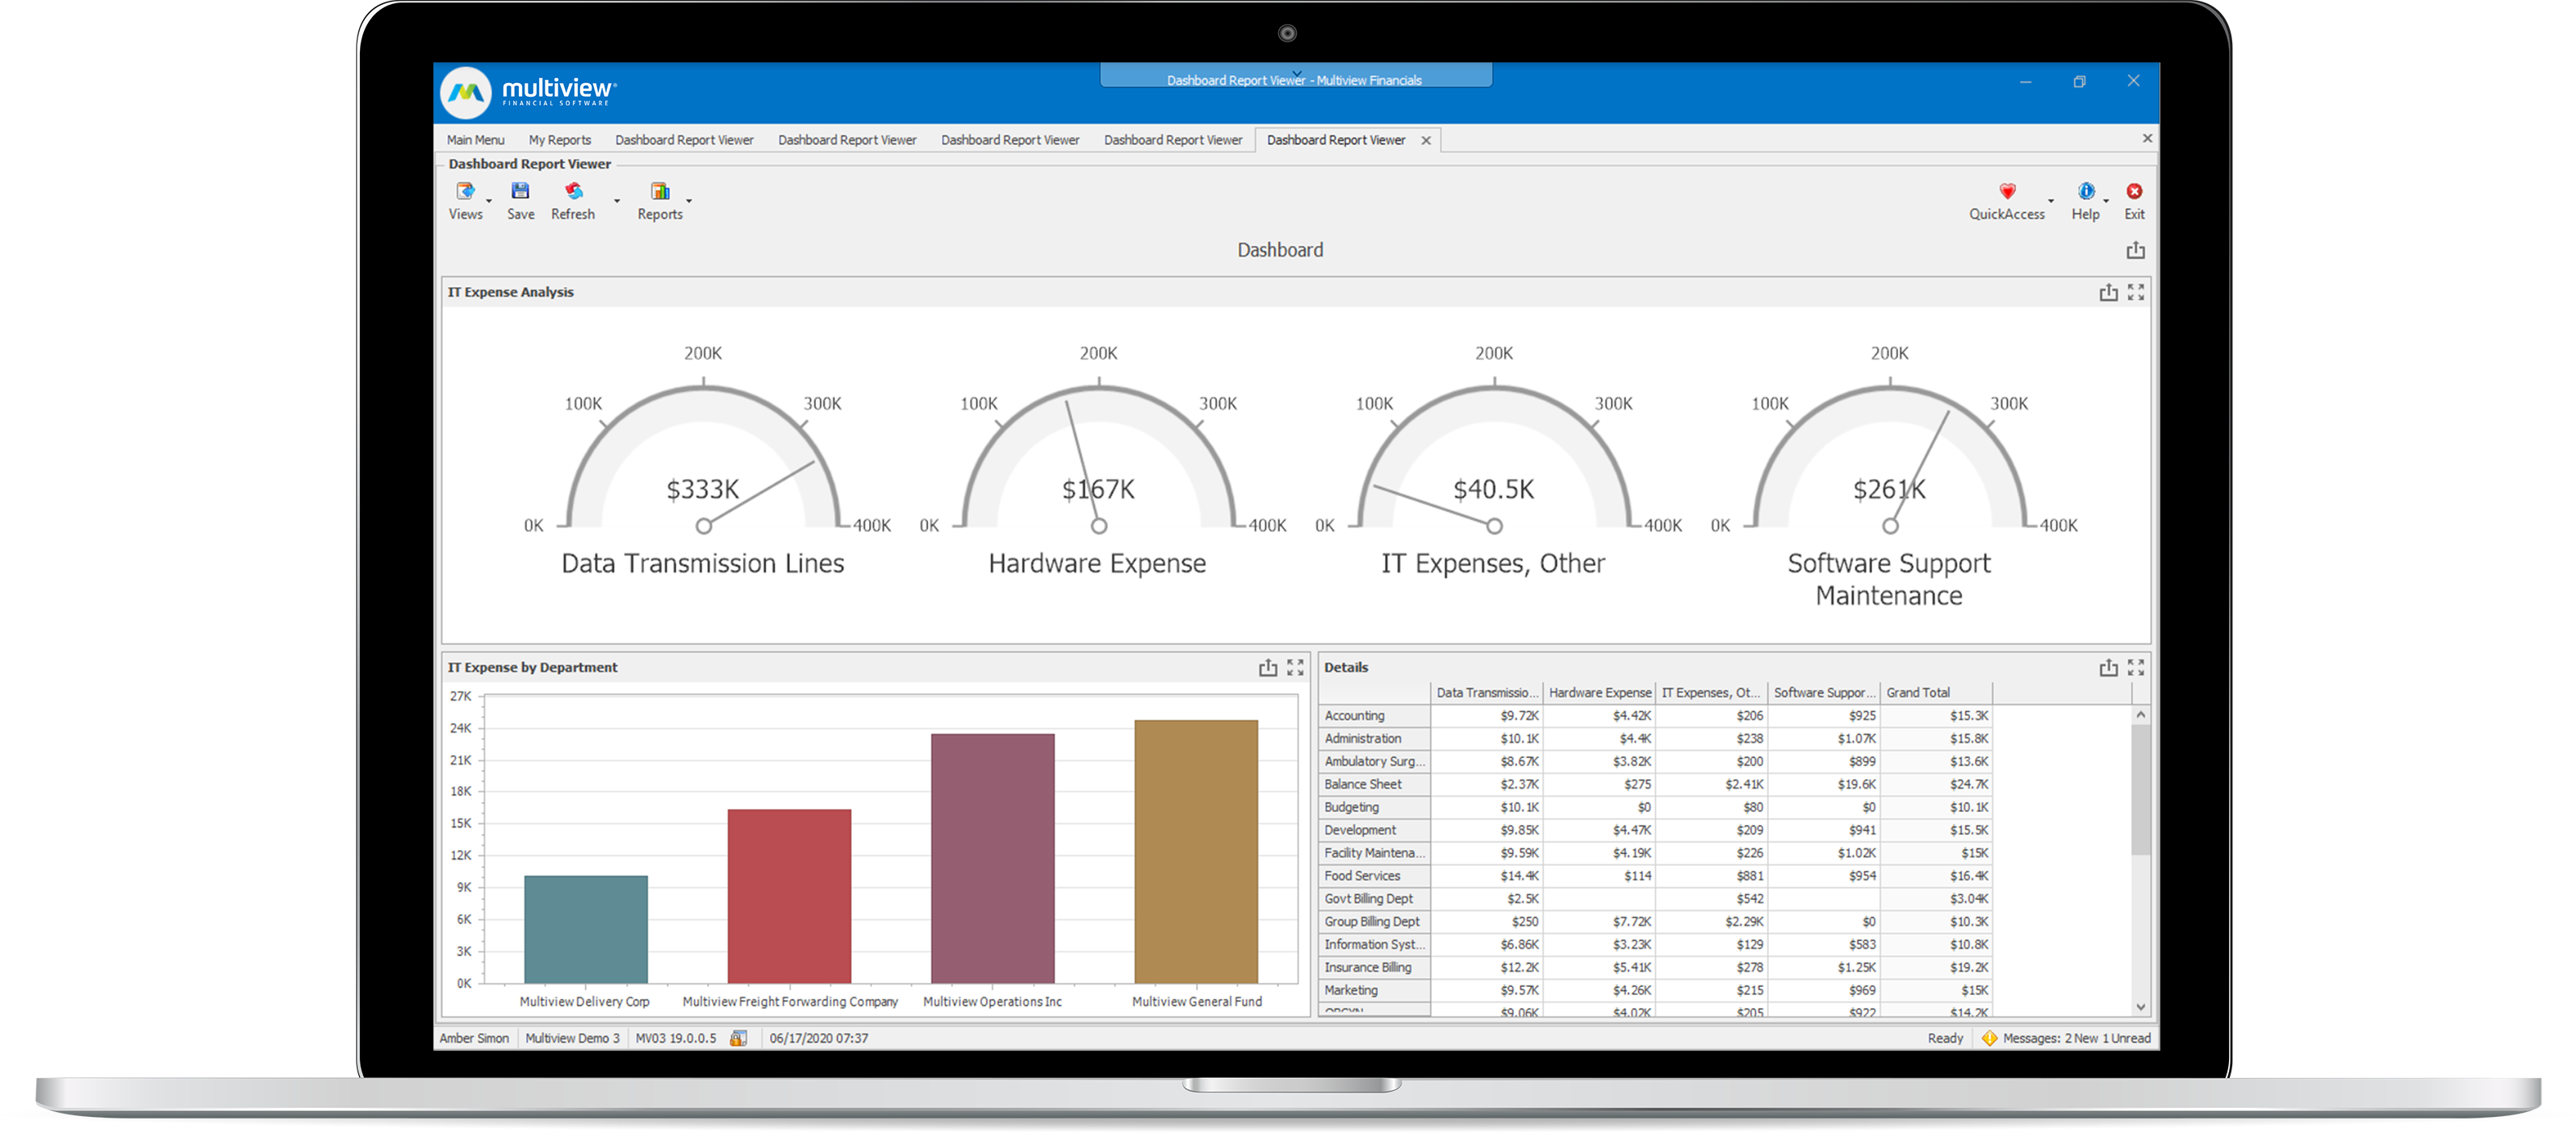Click the Refresh icon
2576x1133 pixels.
click(x=573, y=191)
